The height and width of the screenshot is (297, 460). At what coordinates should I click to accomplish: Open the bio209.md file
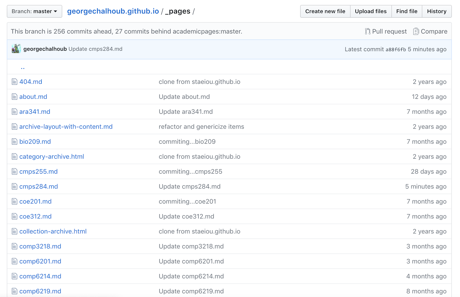click(35, 142)
